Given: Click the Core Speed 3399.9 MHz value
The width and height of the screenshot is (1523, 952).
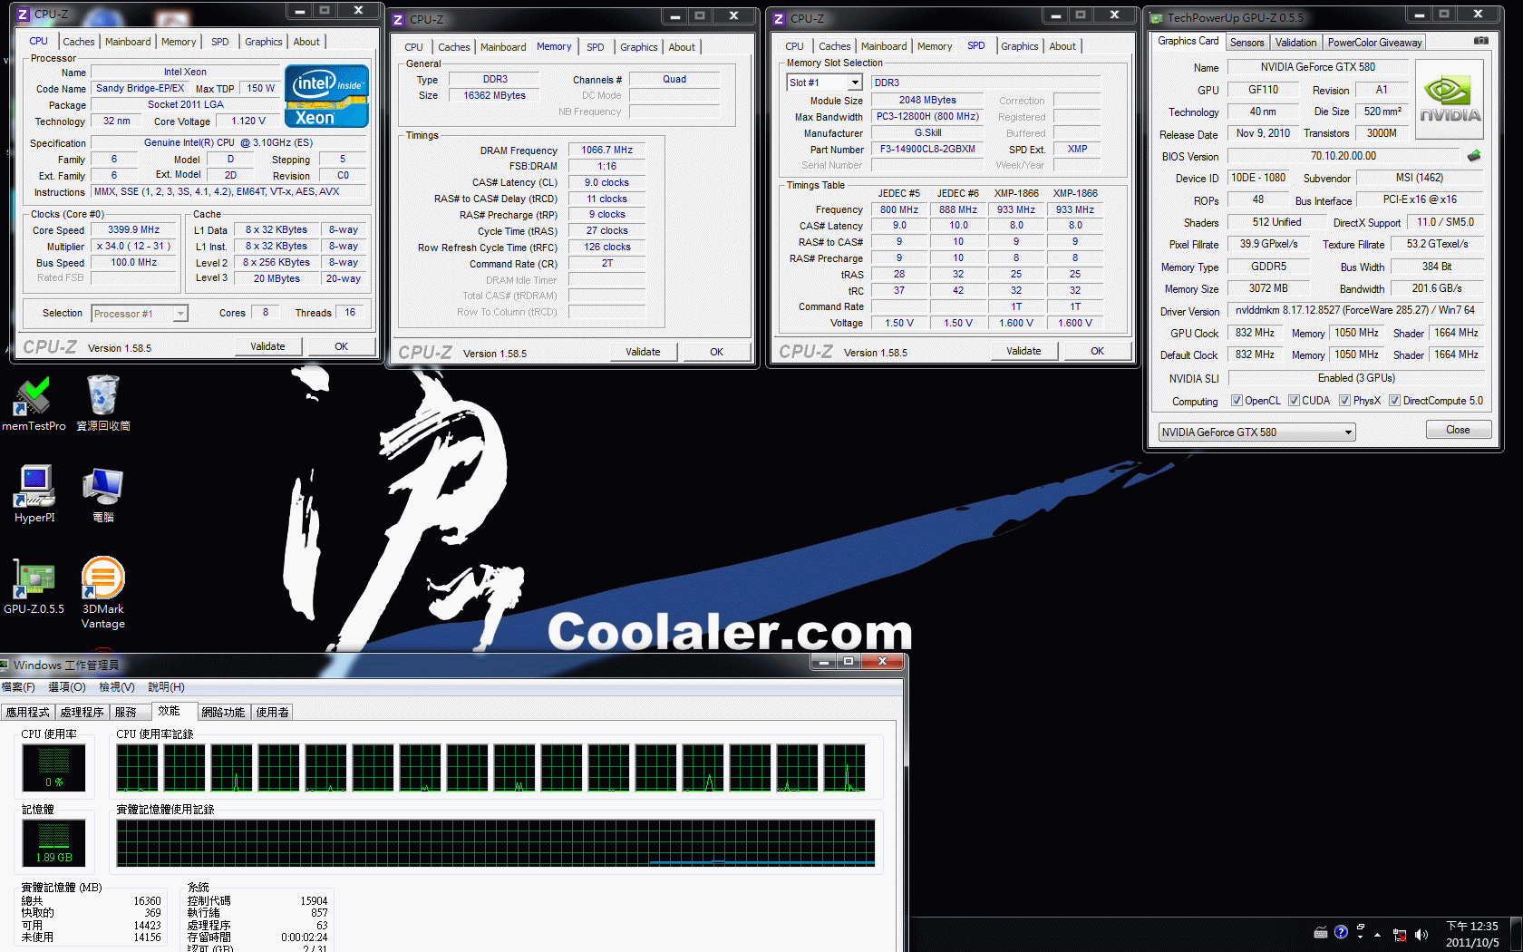Looking at the screenshot, I should coord(134,230).
